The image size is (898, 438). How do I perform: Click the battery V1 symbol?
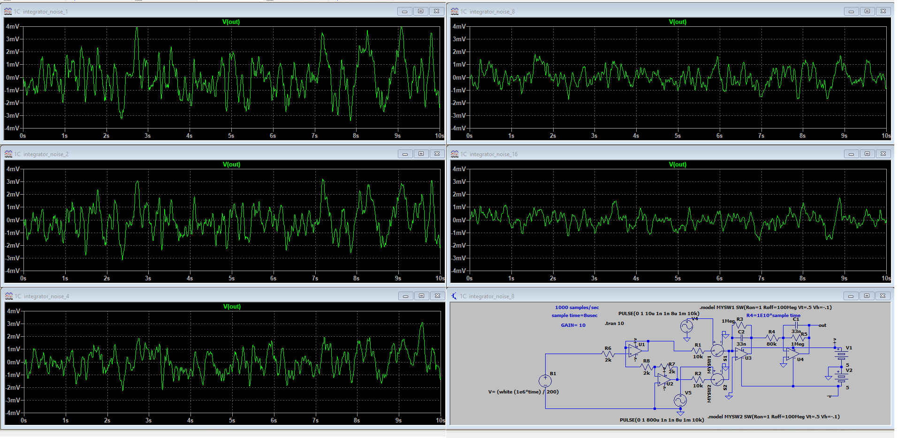[x=842, y=355]
